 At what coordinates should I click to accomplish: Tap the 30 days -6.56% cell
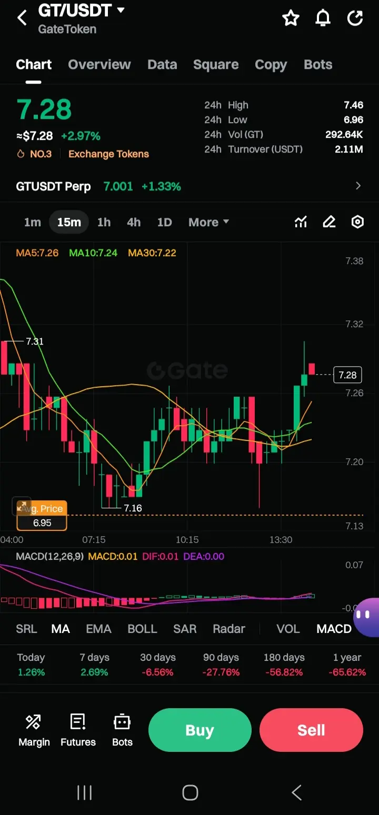pos(158,665)
